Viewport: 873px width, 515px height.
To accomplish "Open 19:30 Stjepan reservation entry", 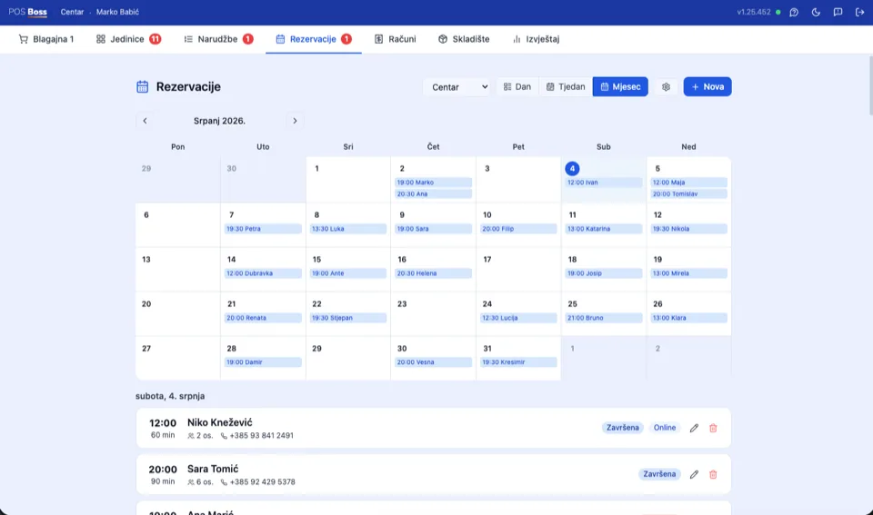I will 348,318.
